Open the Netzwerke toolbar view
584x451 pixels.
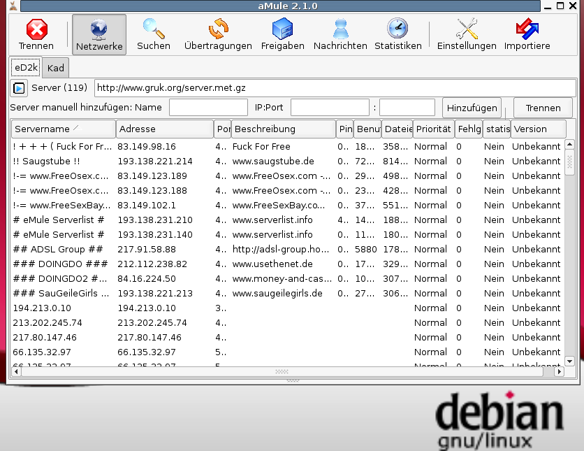tap(99, 35)
